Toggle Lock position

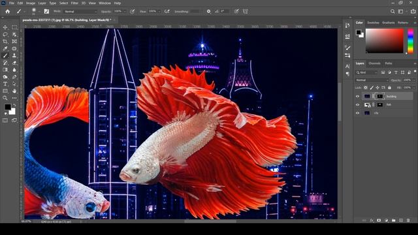click(378, 87)
